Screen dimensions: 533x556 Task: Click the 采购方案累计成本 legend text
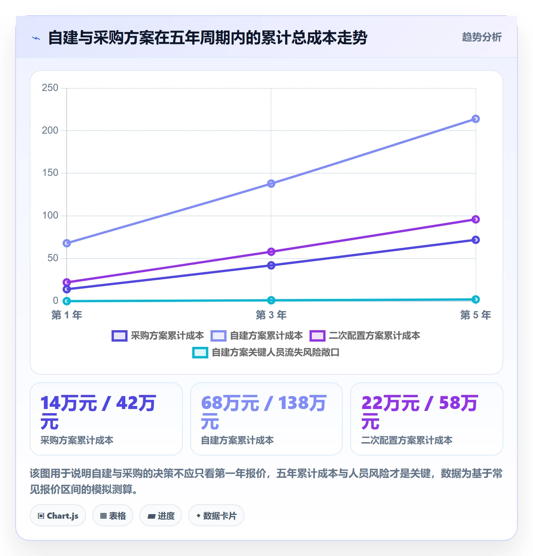click(x=168, y=336)
